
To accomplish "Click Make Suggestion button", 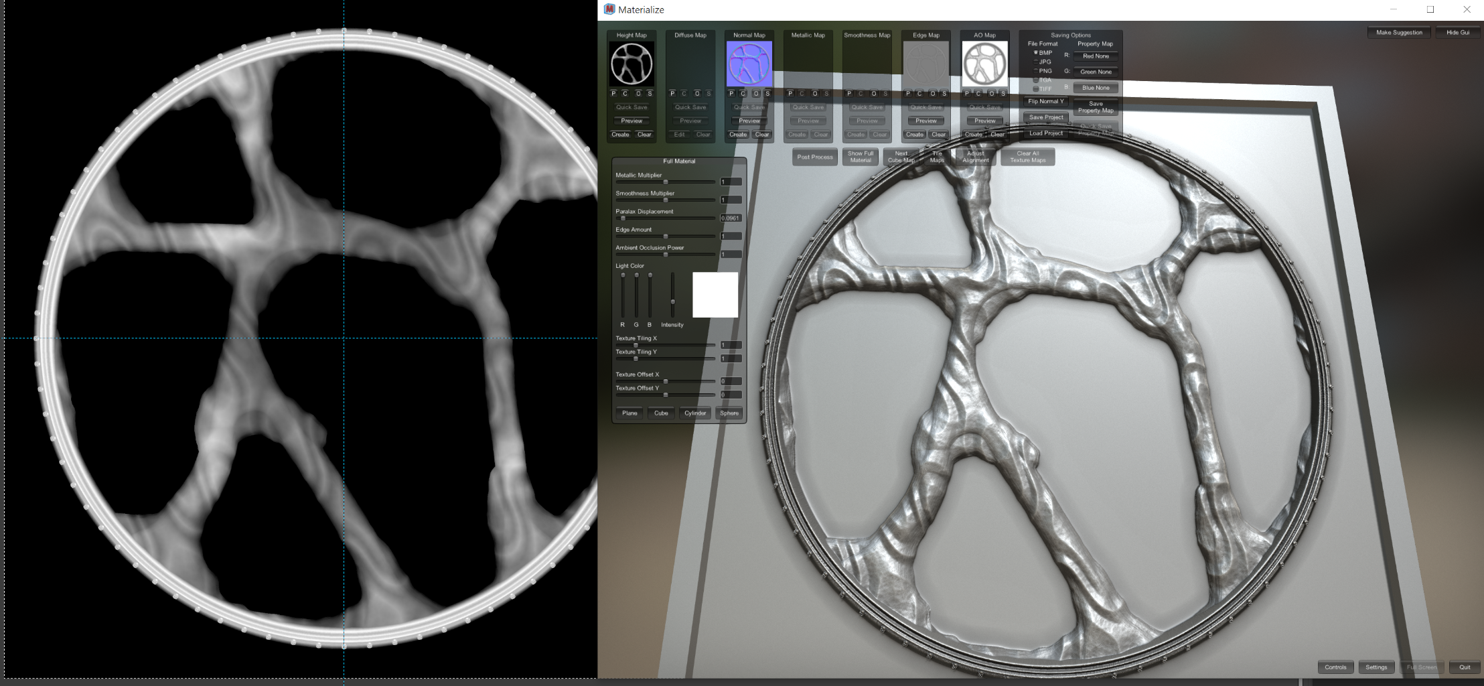I will (1399, 33).
